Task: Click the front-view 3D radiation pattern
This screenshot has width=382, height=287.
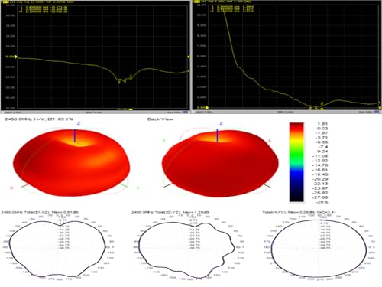Action: (x=71, y=163)
